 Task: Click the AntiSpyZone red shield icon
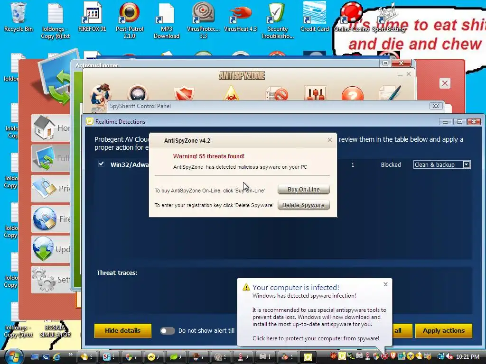(184, 93)
